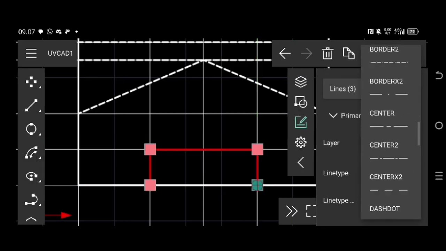Select the circle drawing tool
Image resolution: width=446 pixels, height=251 pixels.
[31, 129]
